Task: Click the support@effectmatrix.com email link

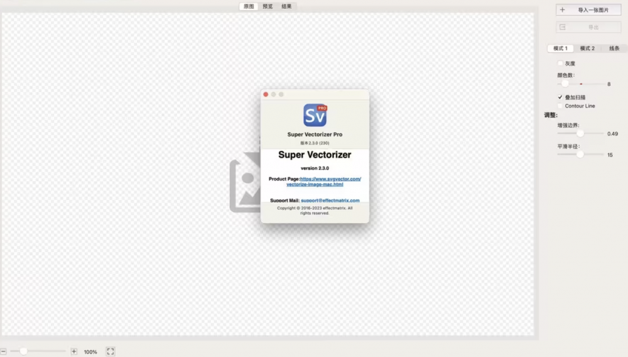Action: (x=330, y=200)
